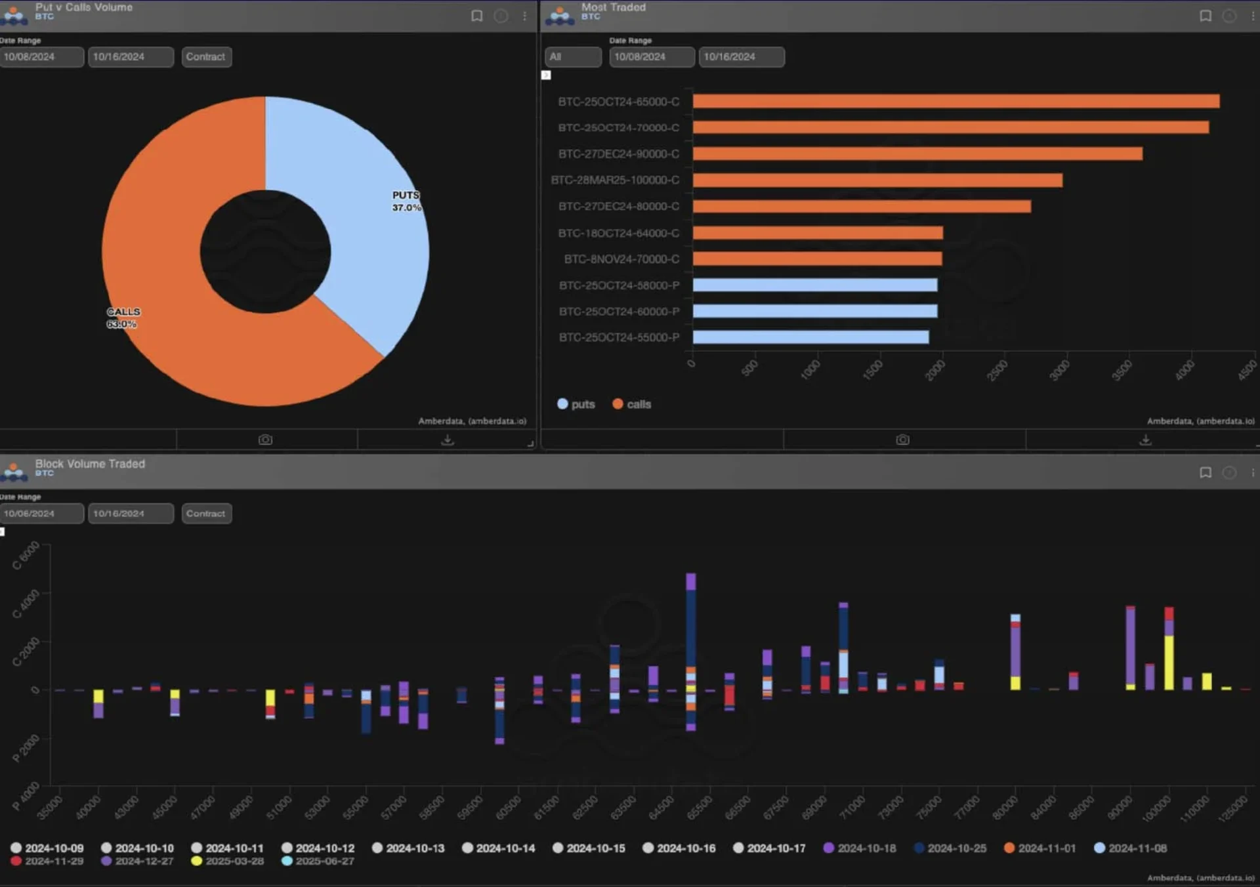Toggle 2024-10-25 expiry in legend
1260x887 pixels.
[950, 848]
